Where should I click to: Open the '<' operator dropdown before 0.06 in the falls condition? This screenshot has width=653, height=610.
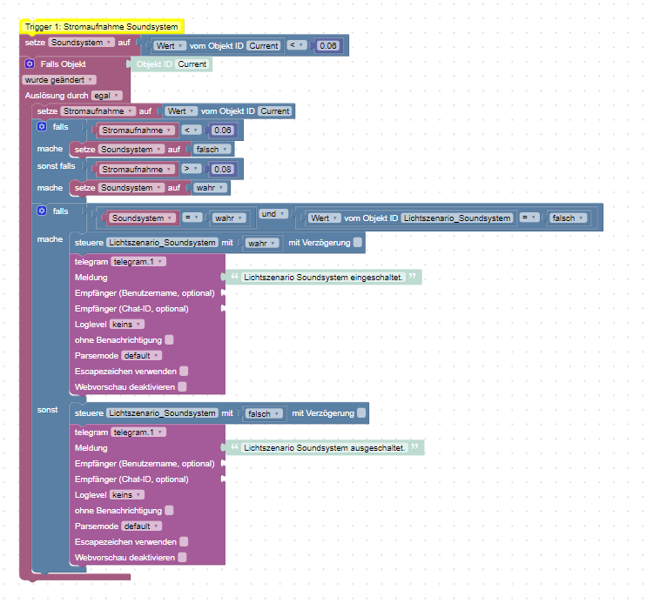(x=191, y=131)
